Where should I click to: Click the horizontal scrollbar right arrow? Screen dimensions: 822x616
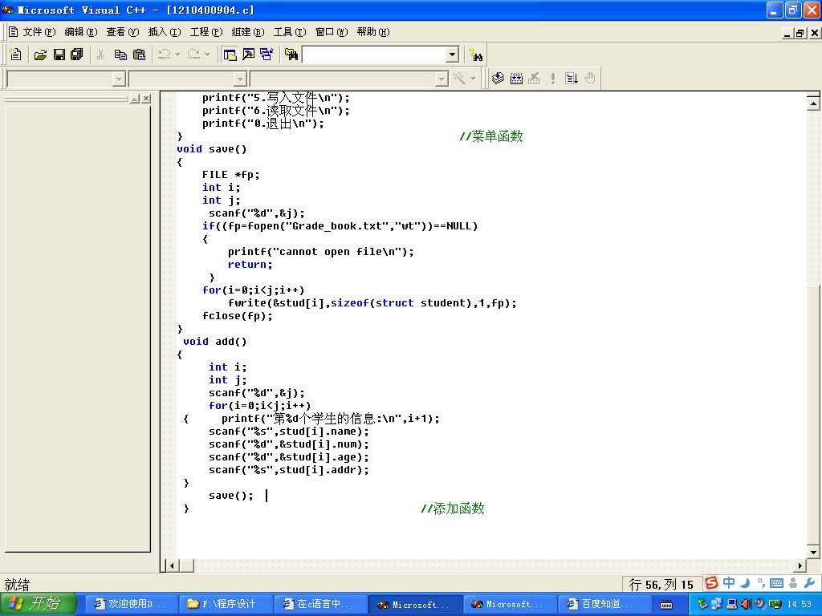coord(800,565)
